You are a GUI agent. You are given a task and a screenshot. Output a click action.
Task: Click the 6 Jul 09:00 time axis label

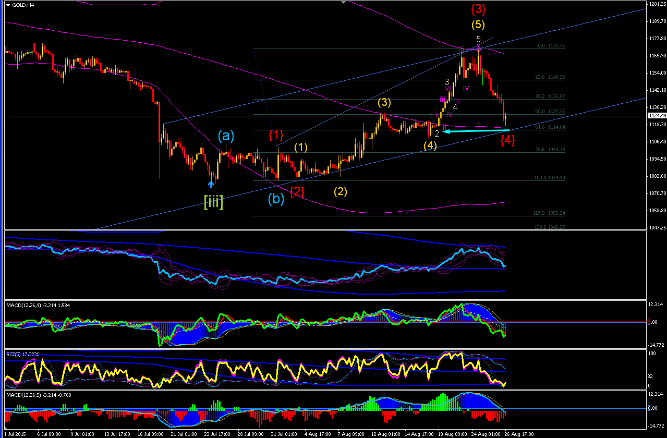point(49,434)
